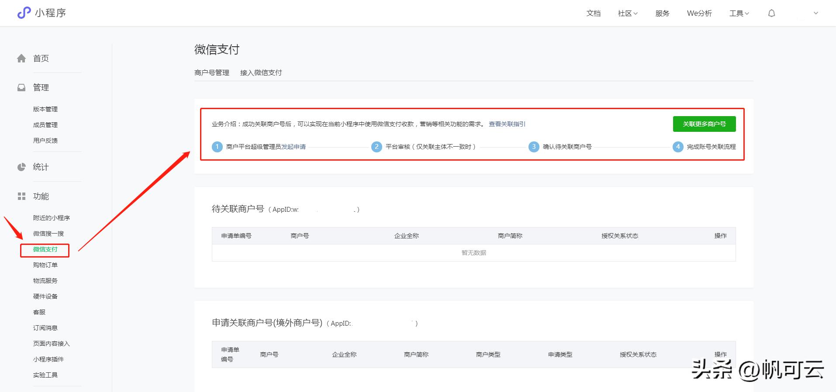Open 文档 in the top navigation
Screen dimensions: 836x392
pos(593,14)
